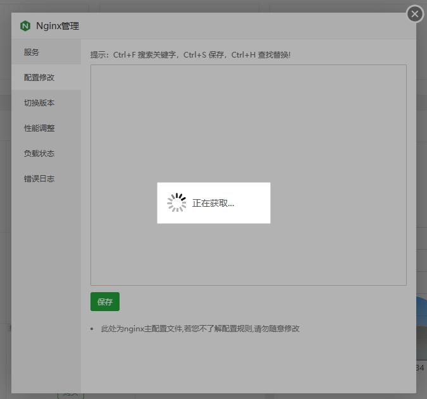Screen dimensions: 427x399
Task: Open the 服务 tab
Action: [46, 52]
